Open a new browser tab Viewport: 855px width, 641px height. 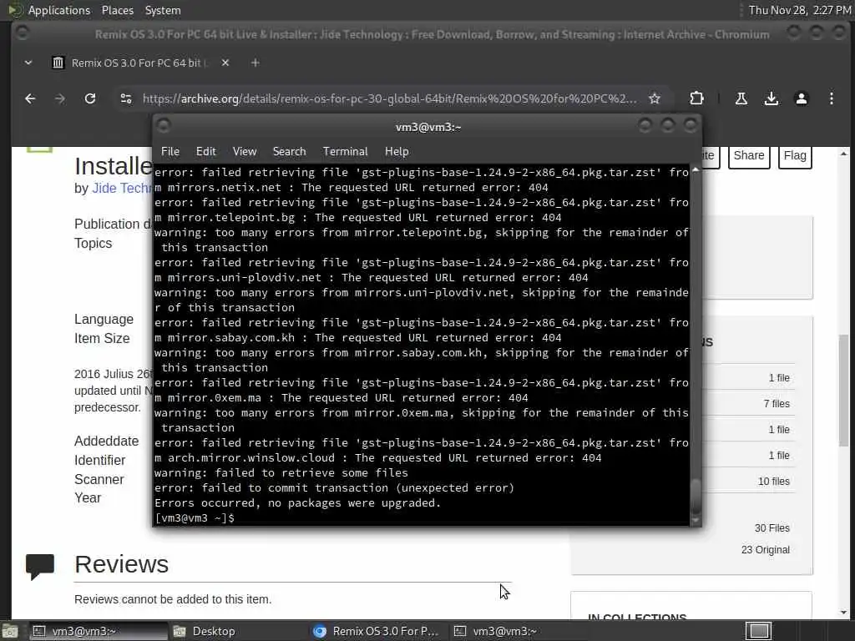[x=255, y=63]
